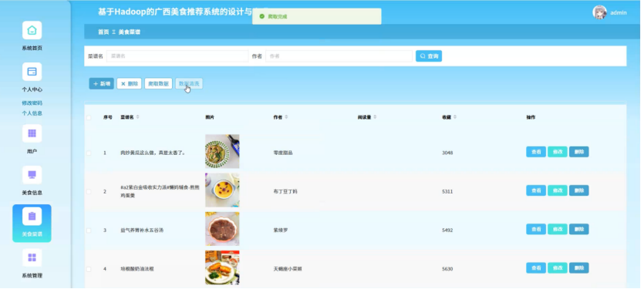
Task: Click 修改 for 紫绫罗 row
Action: point(558,230)
